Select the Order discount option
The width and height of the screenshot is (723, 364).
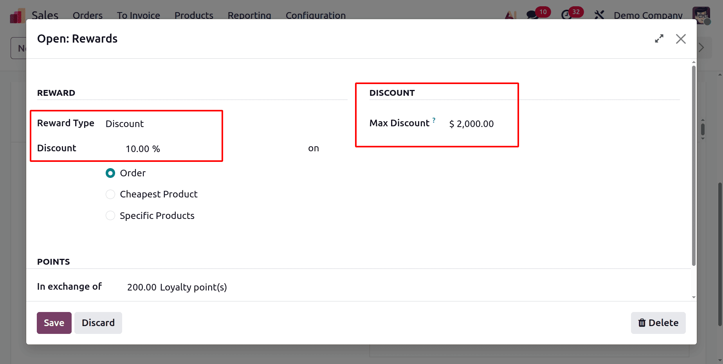[x=110, y=173]
